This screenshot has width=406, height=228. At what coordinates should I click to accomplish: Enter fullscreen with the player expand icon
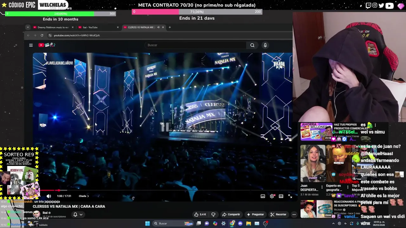pos(290,196)
